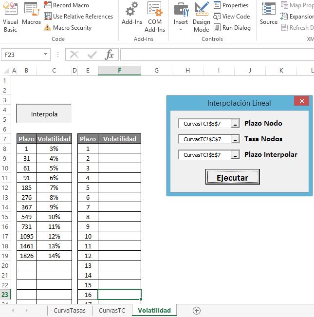This screenshot has height=317, width=314.
Task: Switch to the CurvasTC sheet tab
Action: [x=112, y=310]
